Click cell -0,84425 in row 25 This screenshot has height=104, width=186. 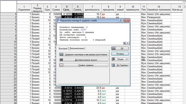pyautogui.click(x=78, y=88)
